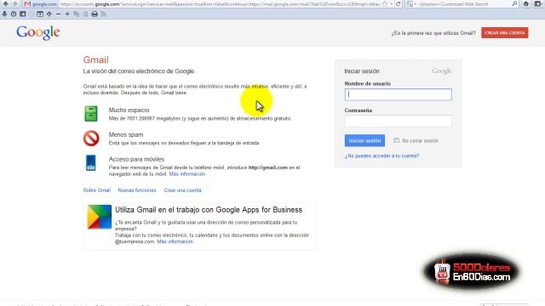Open Más información link in Google Apps box
Image resolution: width=545 pixels, height=306 pixels.
tap(175, 241)
